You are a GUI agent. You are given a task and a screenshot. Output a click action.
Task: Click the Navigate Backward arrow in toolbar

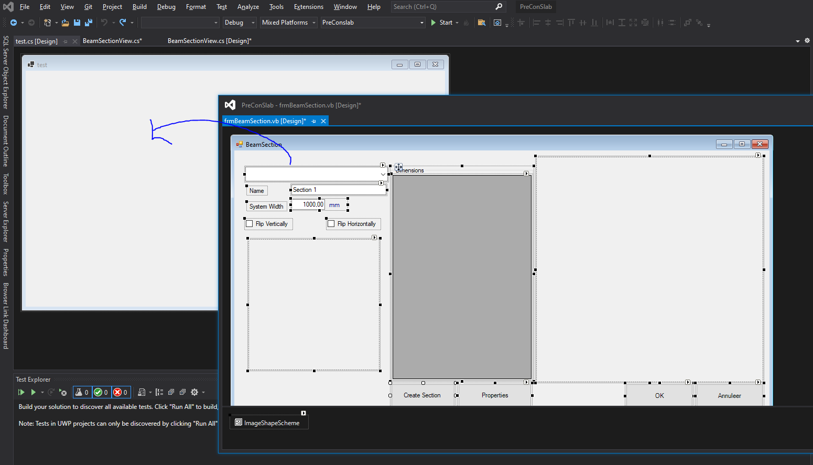14,23
